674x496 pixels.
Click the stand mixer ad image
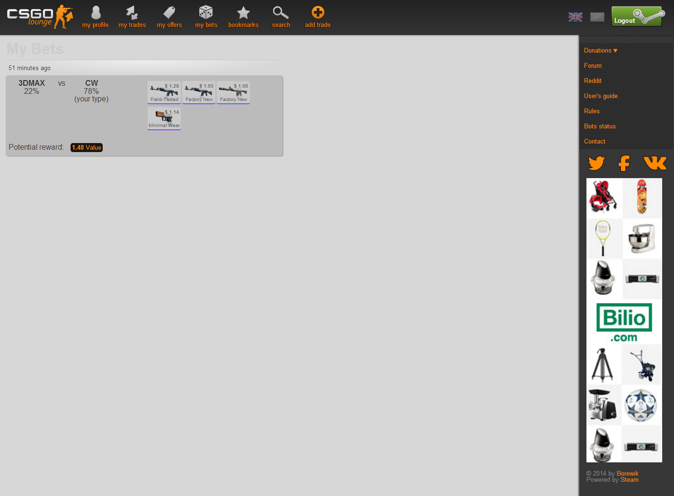click(641, 238)
